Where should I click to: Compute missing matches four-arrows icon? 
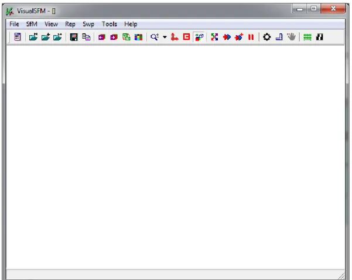(x=214, y=37)
